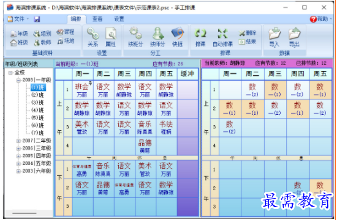Expand the 2003|六年级 tree node
The height and width of the screenshot is (220, 337).
pyautogui.click(x=18, y=171)
